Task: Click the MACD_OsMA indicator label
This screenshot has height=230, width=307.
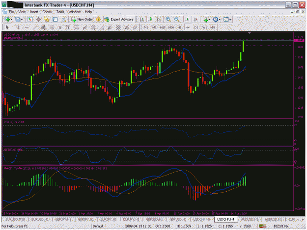Action: [55, 168]
